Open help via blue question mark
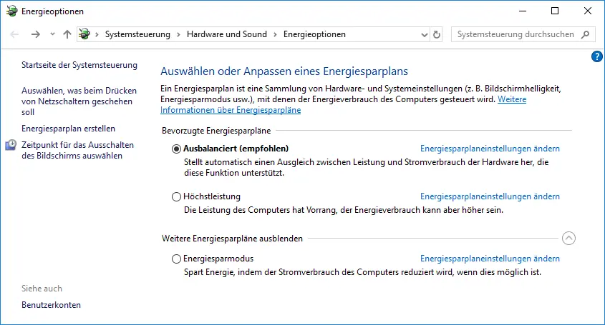This screenshot has height=325, width=605. (597, 56)
